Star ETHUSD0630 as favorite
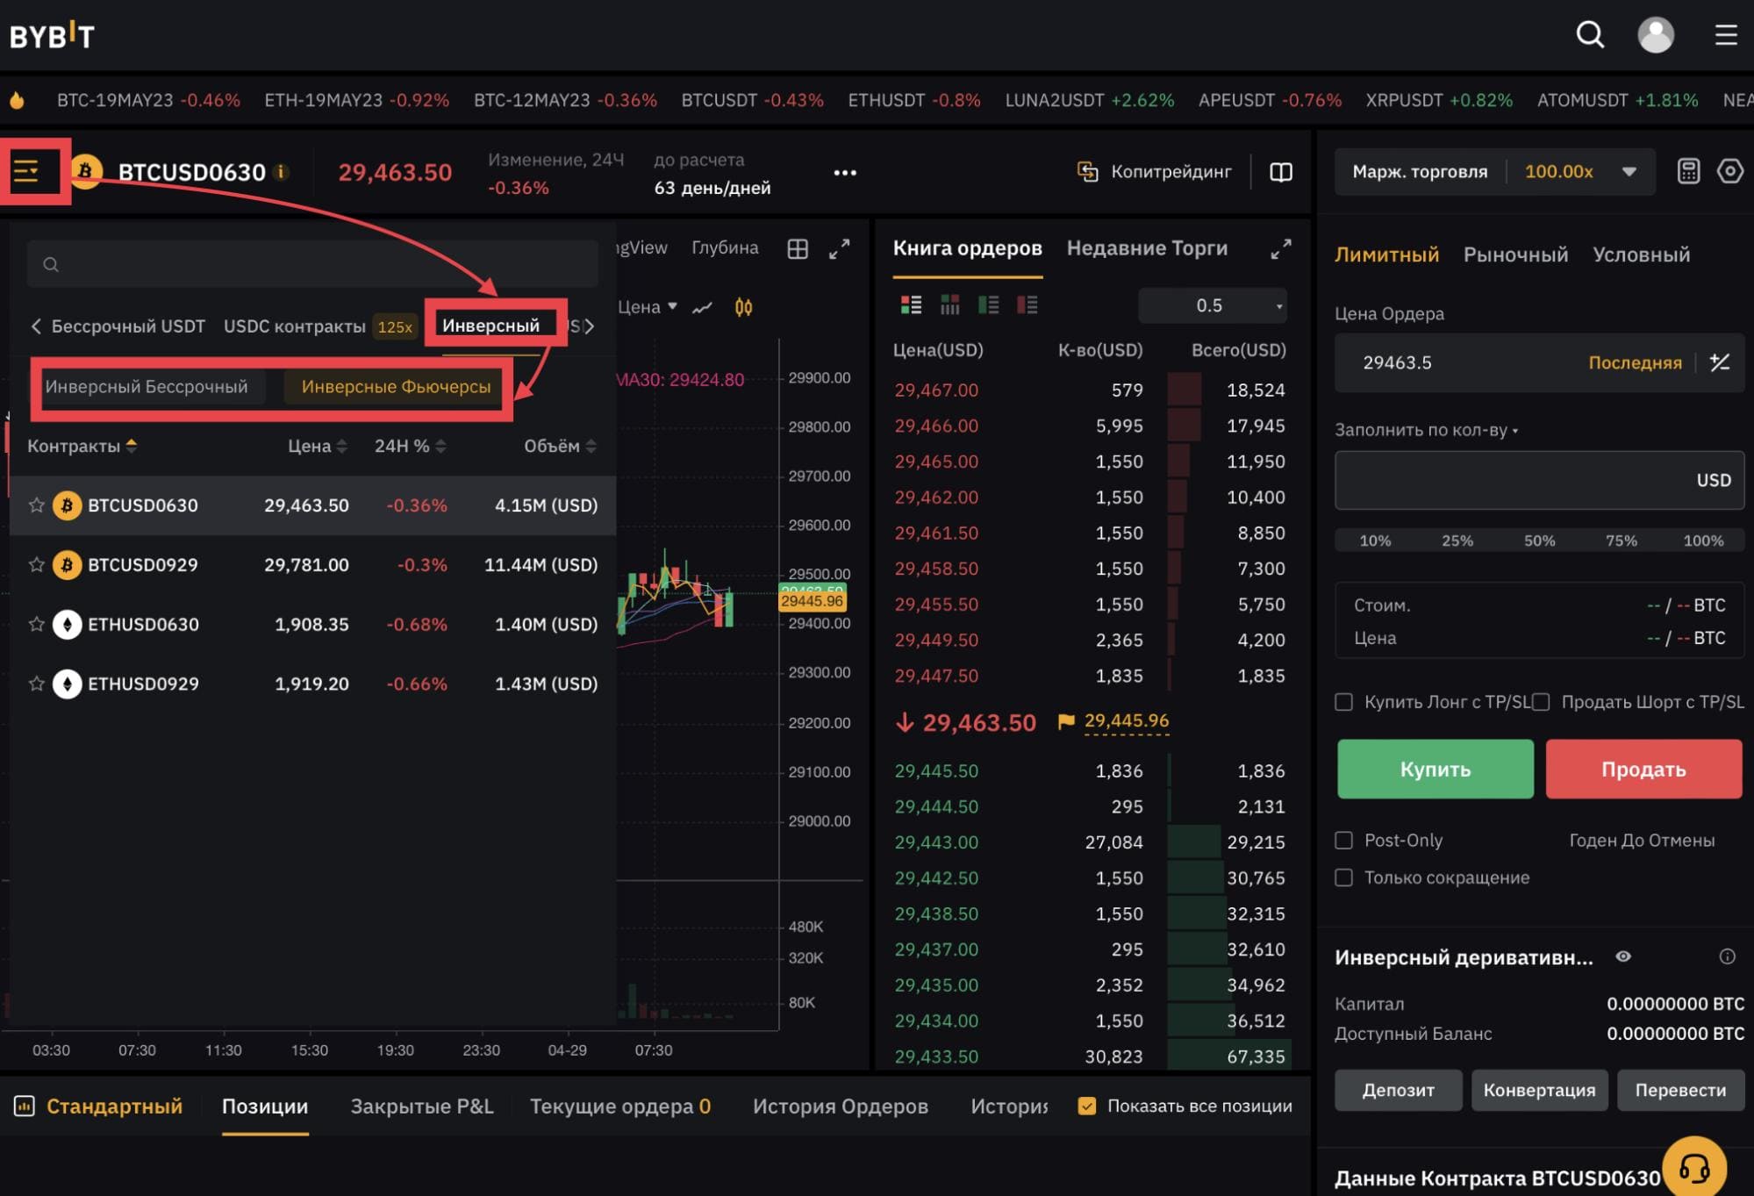This screenshot has height=1196, width=1754. [x=36, y=625]
